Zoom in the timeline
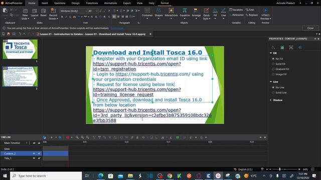Image resolution: width=321 pixels, height=180 pixels. pyautogui.click(x=77, y=137)
